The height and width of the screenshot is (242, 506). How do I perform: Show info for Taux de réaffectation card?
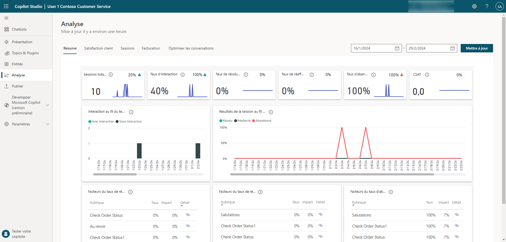[312, 75]
